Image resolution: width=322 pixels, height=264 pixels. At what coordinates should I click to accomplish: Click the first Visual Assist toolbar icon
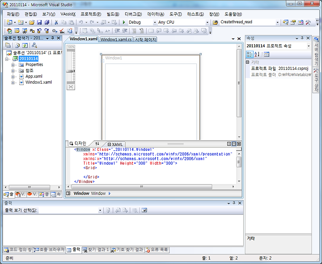(9, 31)
